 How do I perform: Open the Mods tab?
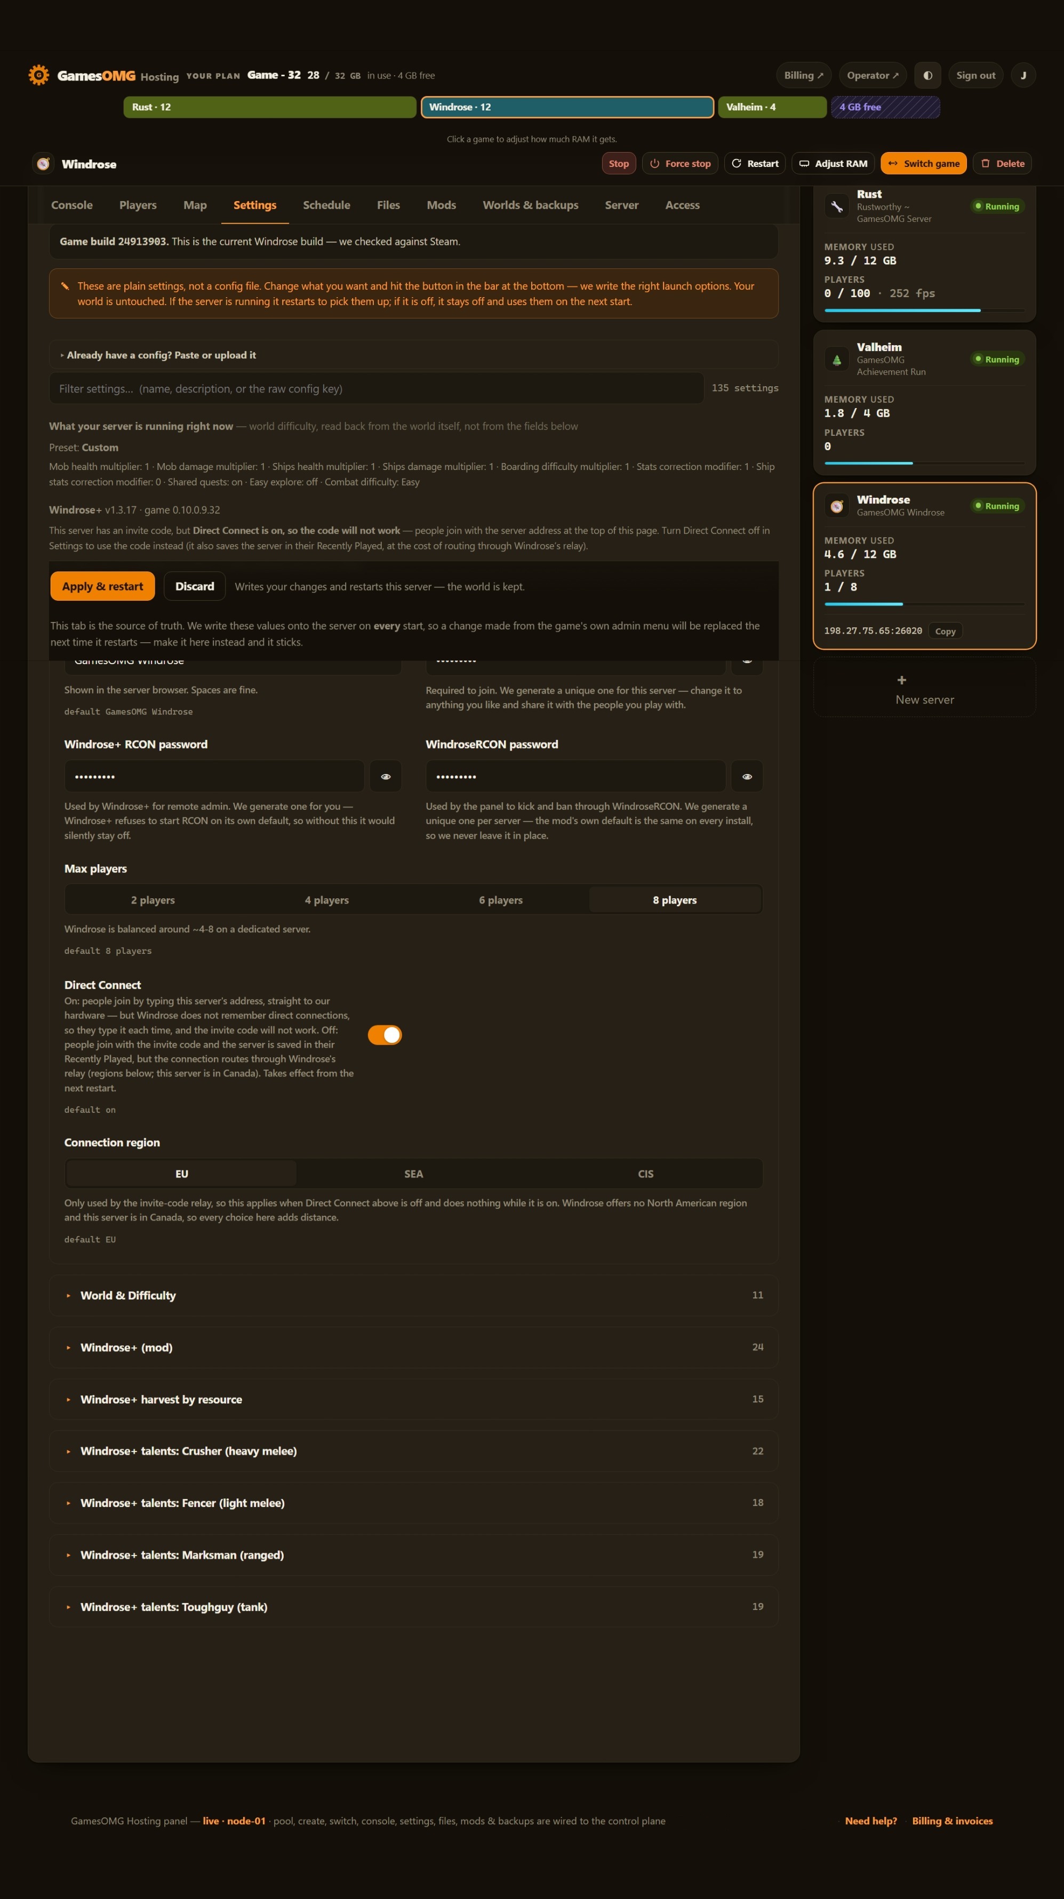click(x=442, y=205)
